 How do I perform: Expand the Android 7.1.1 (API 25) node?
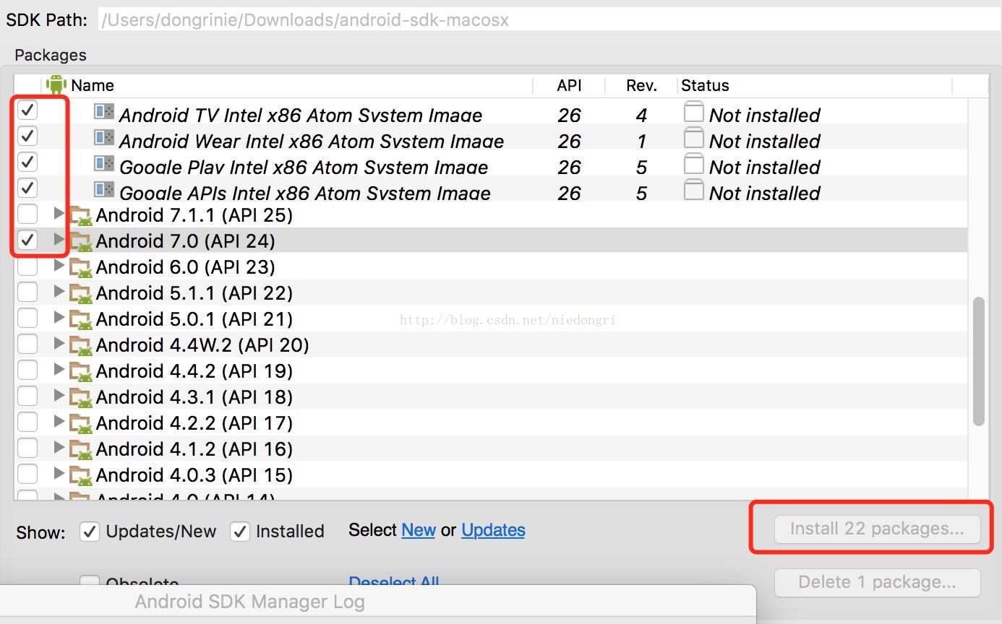pos(59,214)
